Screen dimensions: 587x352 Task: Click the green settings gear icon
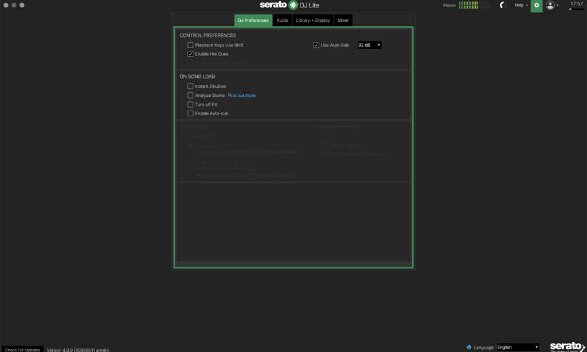tap(536, 6)
